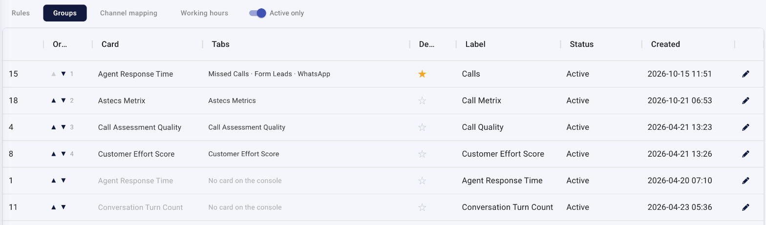Image resolution: width=766 pixels, height=225 pixels.
Task: Star the Customer Effort Score group
Action: pyautogui.click(x=423, y=154)
